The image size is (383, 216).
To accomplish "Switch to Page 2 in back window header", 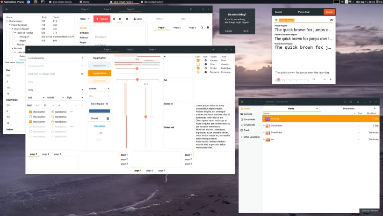I will pyautogui.click(x=108, y=9).
